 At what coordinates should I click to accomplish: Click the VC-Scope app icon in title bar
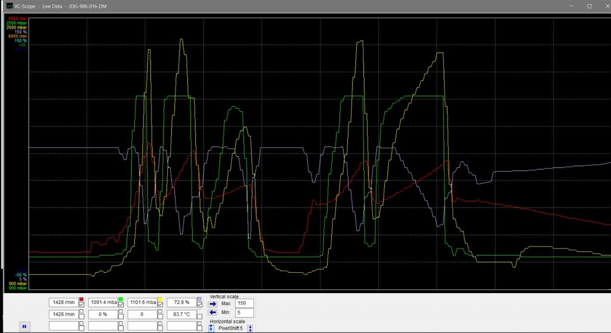pos(10,6)
